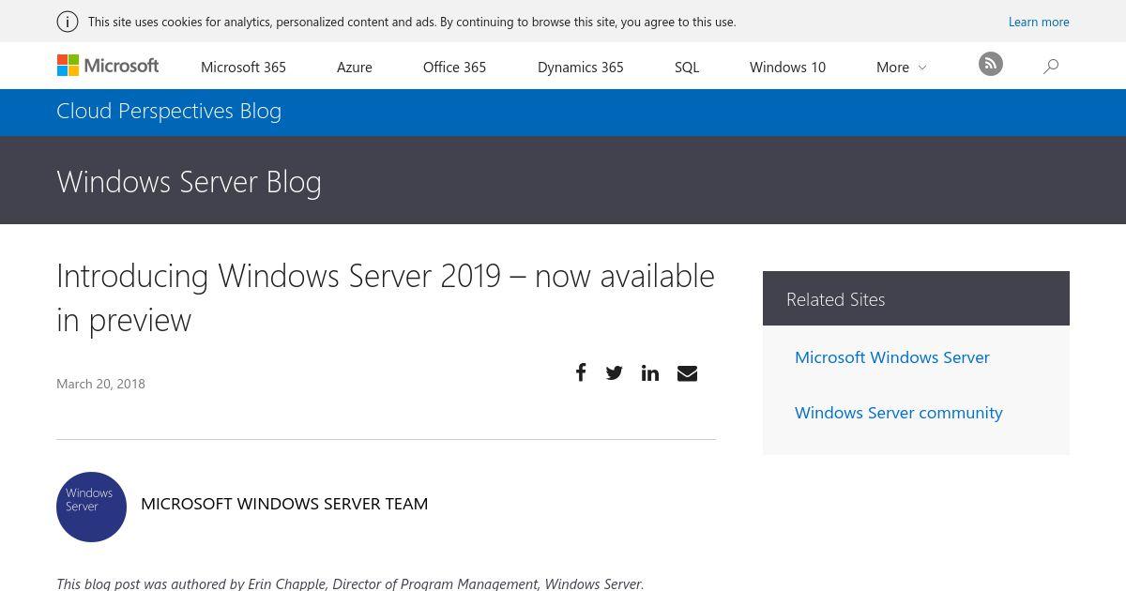This screenshot has height=591, width=1126.
Task: Open Office 365 in the top nav
Action: coord(454,67)
